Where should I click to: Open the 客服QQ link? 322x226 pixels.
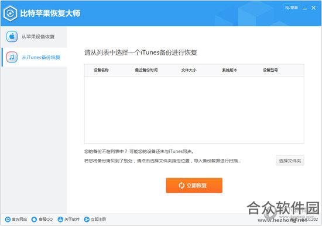42,219
